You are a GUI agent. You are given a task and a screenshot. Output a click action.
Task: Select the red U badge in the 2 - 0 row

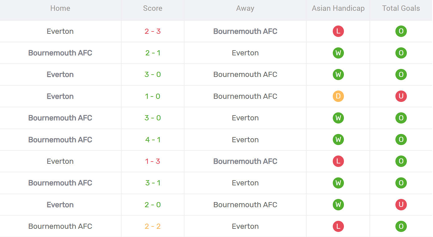point(401,205)
